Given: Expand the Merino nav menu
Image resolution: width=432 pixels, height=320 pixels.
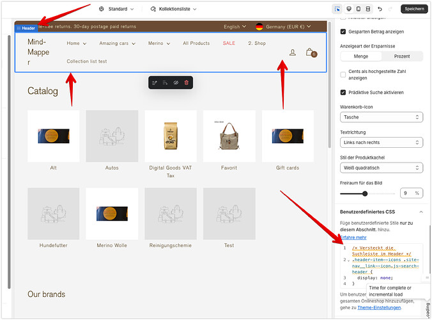Looking at the screenshot, I should pyautogui.click(x=159, y=44).
